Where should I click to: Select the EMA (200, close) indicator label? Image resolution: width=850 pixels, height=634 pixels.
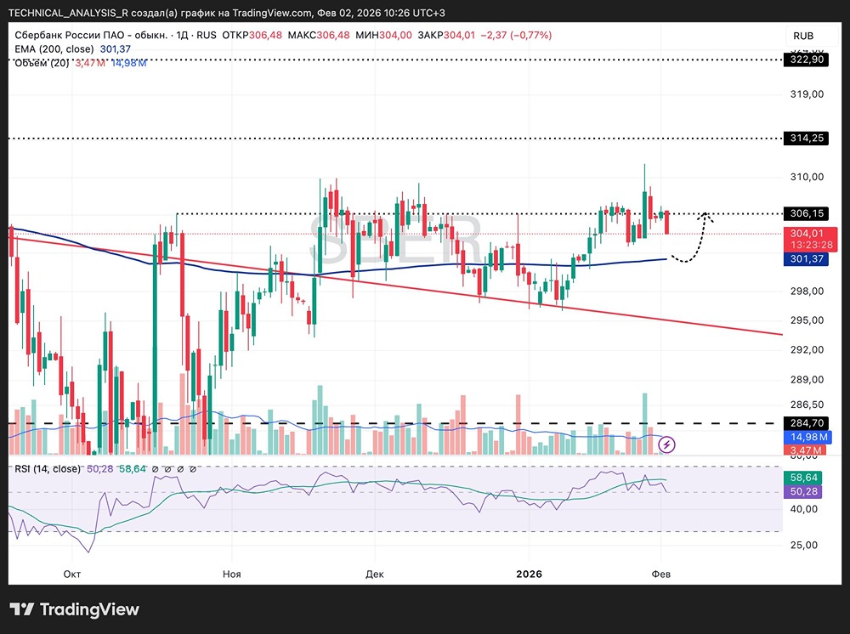(x=54, y=48)
